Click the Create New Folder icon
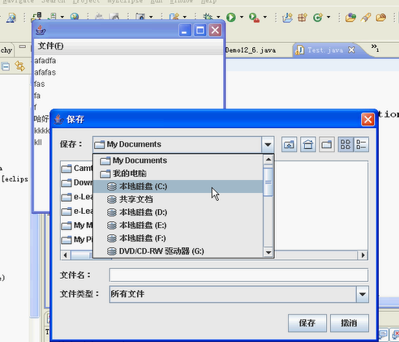This screenshot has width=399, height=342. coord(327,144)
